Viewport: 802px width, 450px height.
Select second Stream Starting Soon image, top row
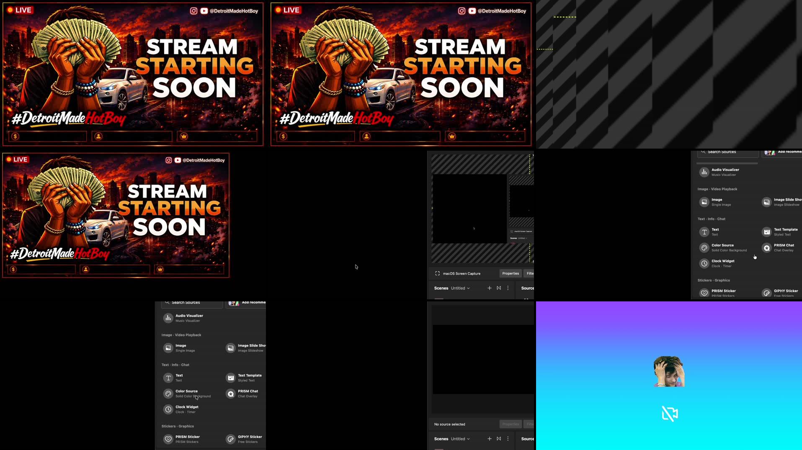[401, 74]
